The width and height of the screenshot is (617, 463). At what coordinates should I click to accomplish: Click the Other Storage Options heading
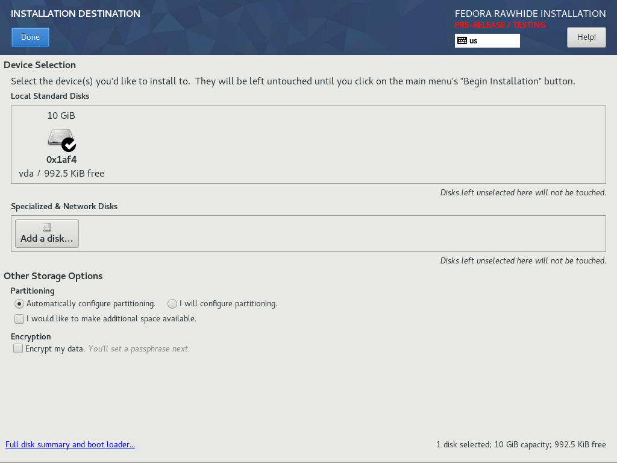point(53,276)
